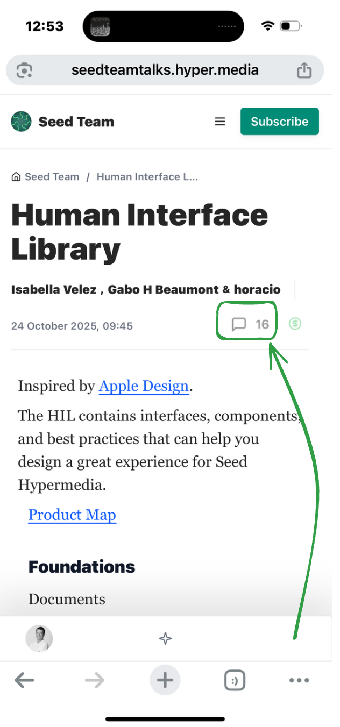Click the green dollar donate icon

pos(295,324)
